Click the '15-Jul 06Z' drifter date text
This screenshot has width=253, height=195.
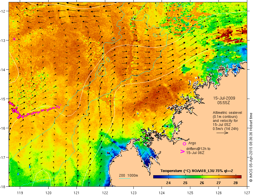coord(195,153)
